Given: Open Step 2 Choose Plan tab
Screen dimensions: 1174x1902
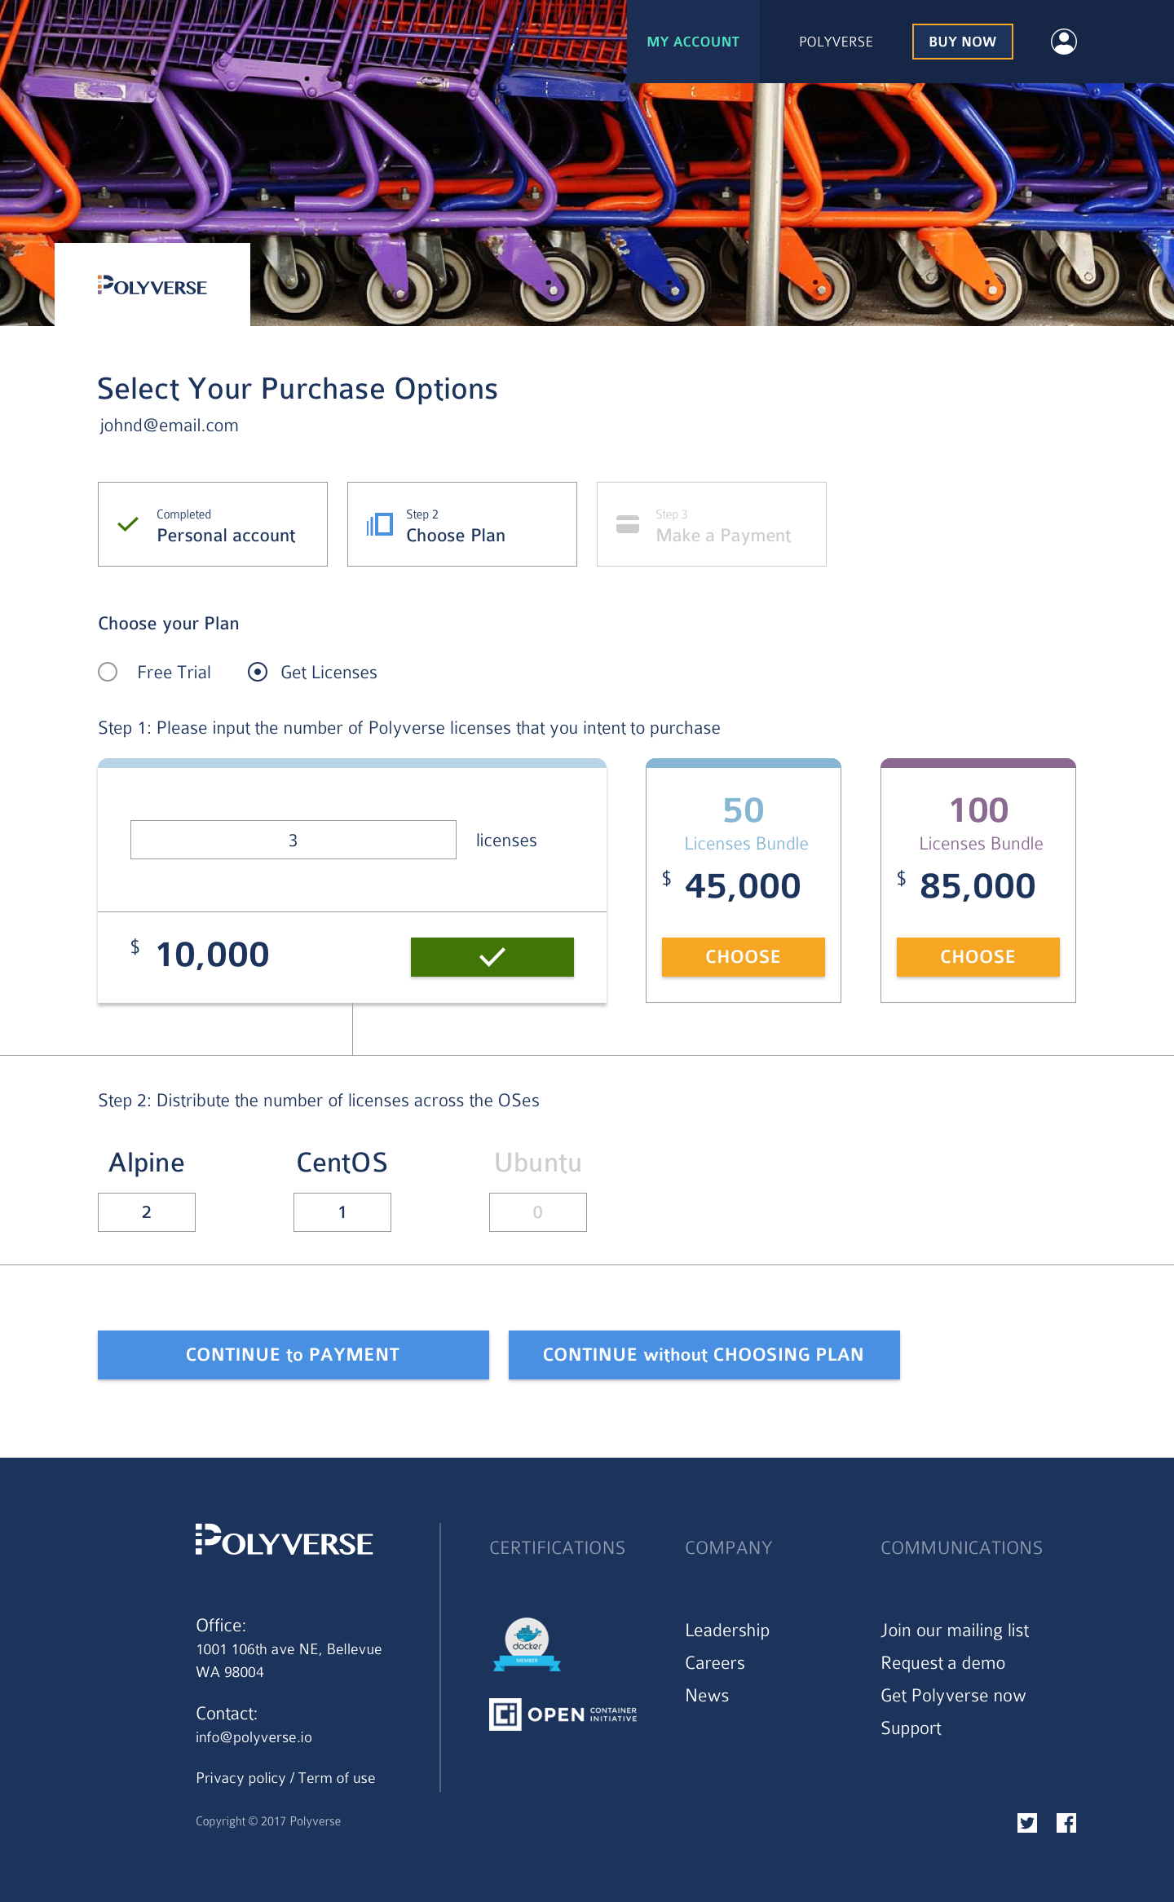Looking at the screenshot, I should point(461,524).
